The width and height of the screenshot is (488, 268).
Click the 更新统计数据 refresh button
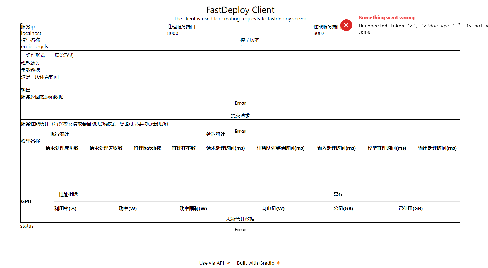click(x=240, y=218)
